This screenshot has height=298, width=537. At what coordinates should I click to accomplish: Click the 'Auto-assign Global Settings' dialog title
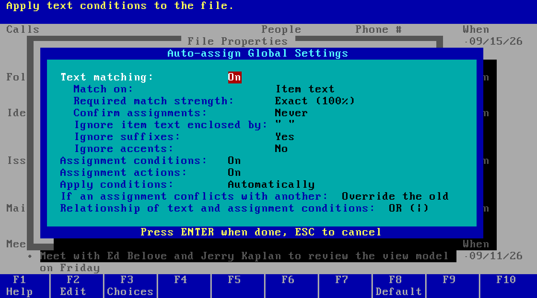click(x=258, y=53)
